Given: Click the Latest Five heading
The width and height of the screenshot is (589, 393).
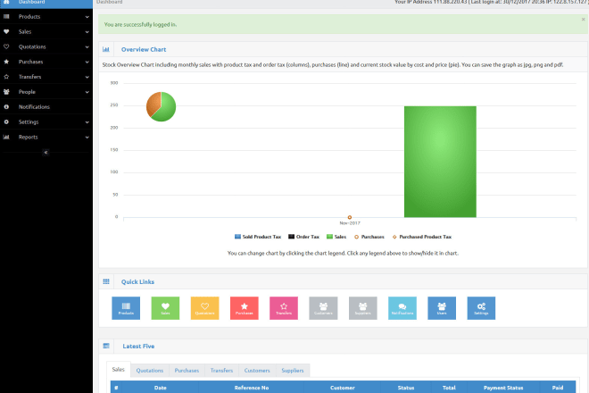Looking at the screenshot, I should (138, 346).
